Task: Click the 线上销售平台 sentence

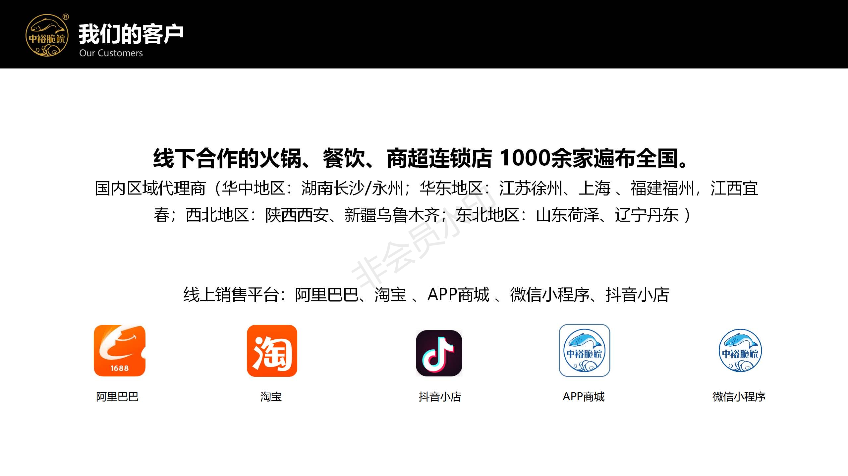Action: click(426, 294)
